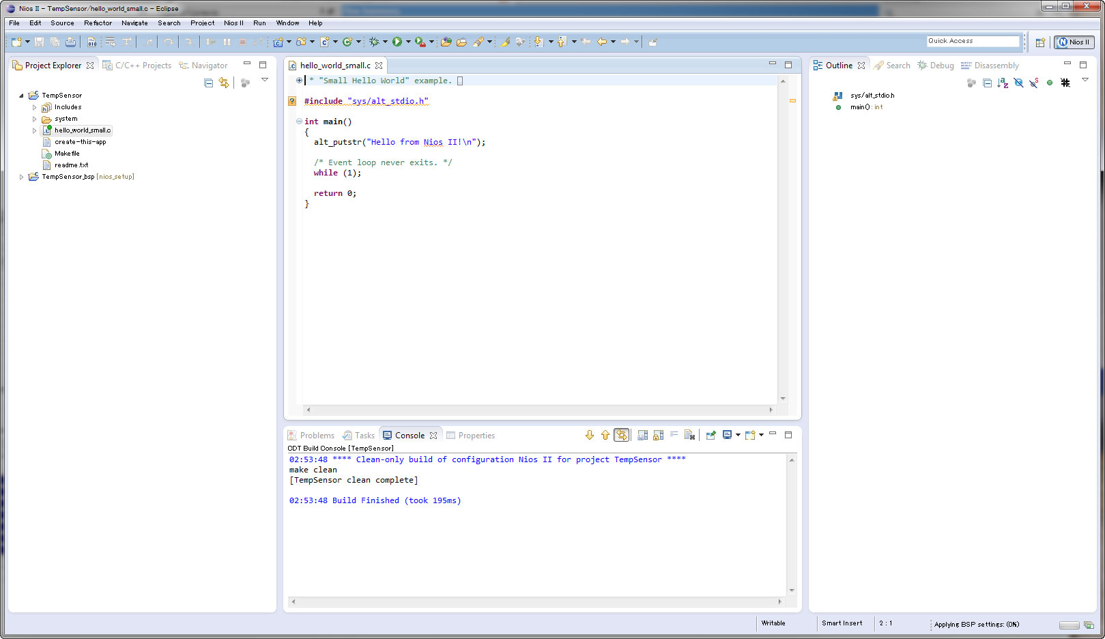Screen dimensions: 1105x639
Task: Toggle console Show error context arrows button
Action: click(x=621, y=435)
